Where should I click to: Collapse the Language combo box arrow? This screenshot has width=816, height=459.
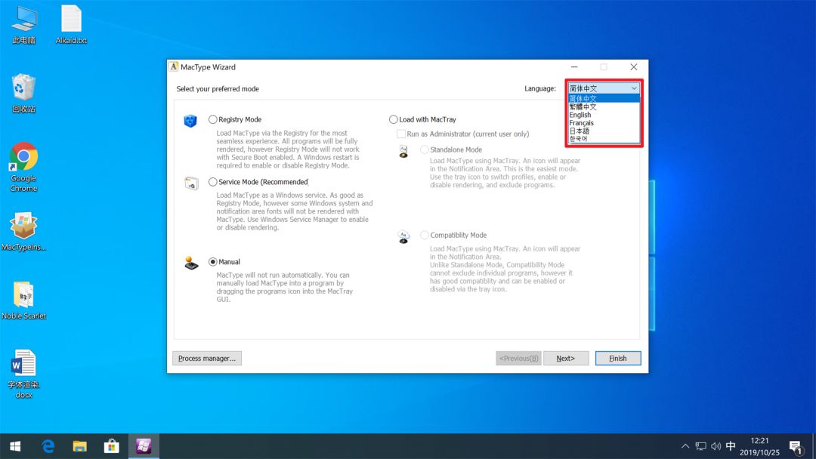(633, 88)
